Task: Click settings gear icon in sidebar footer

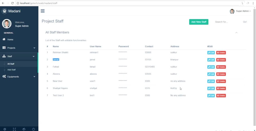Action: click(5, 129)
